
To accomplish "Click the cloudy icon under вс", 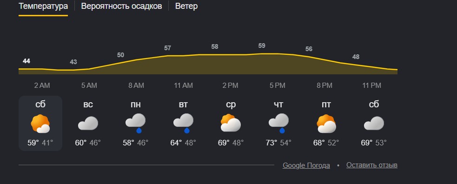I will coord(88,124).
